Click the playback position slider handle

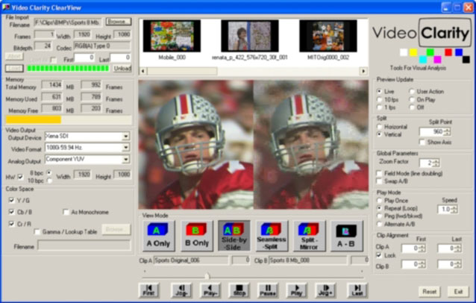(x=207, y=275)
